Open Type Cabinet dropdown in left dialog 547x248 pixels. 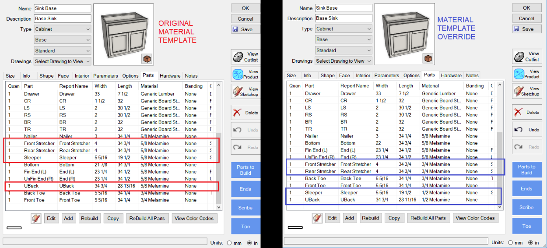(x=63, y=29)
